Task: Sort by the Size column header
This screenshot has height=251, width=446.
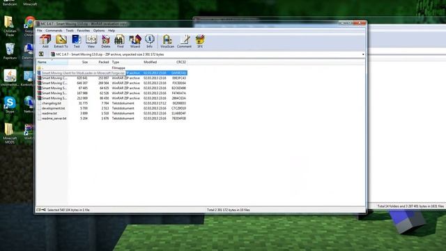Action: pos(79,62)
